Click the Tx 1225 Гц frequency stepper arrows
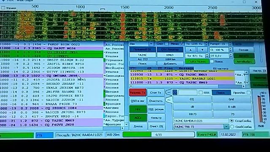270x152 pixels. pos(207,44)
